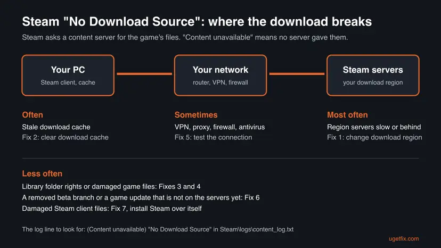The width and height of the screenshot is (441, 248).
Task: Click the "Damaged Steam client files" line
Action: (x=112, y=209)
